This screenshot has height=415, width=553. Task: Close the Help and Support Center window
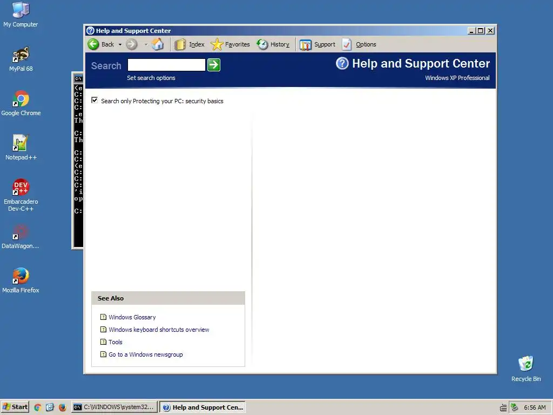click(x=490, y=31)
